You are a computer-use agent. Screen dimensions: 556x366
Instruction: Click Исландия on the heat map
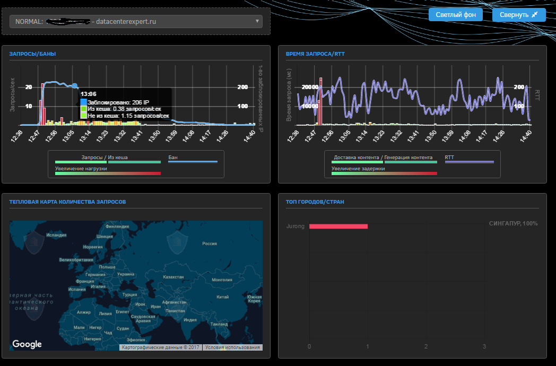tap(56, 235)
